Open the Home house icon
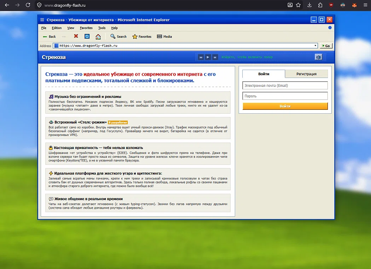 (x=98, y=37)
